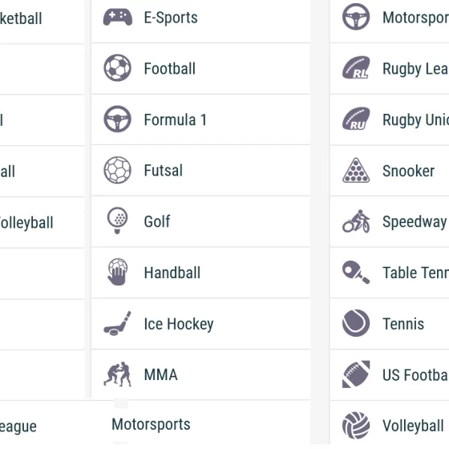Select the Speedway rider icon

point(356,221)
